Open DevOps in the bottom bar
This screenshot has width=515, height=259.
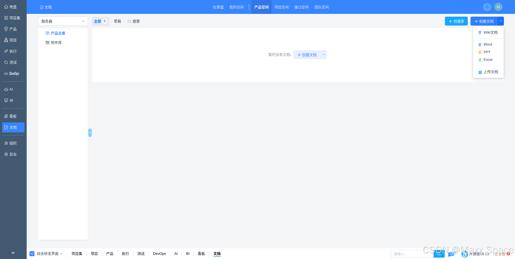click(159, 254)
